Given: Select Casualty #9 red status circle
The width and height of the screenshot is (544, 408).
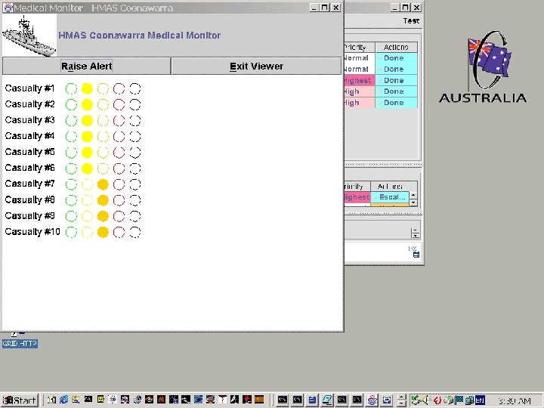Looking at the screenshot, I should pyautogui.click(x=119, y=216).
